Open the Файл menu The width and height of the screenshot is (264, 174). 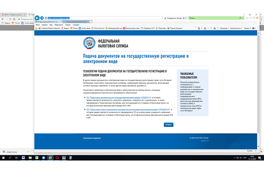[38, 25]
